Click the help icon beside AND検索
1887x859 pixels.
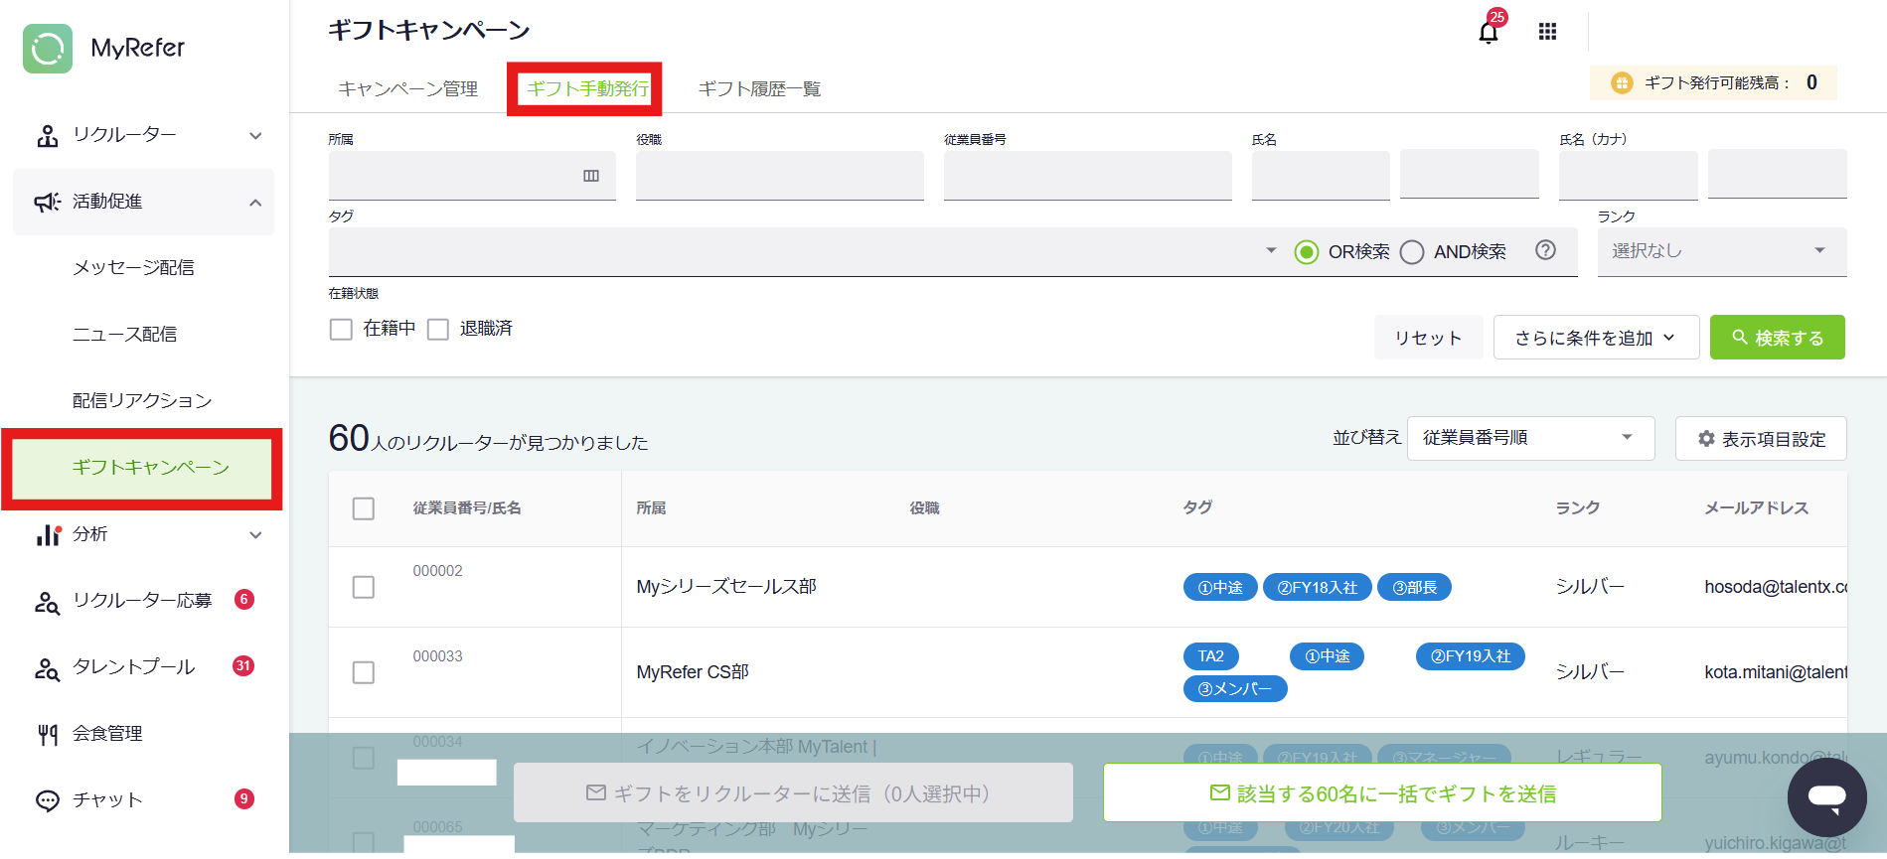click(x=1545, y=250)
